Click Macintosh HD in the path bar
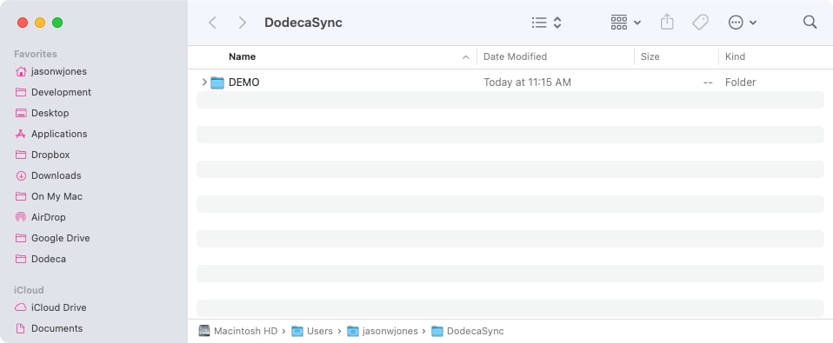The width and height of the screenshot is (833, 343). coord(245,332)
